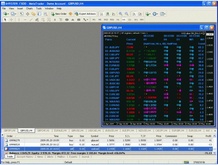Open the Templates dropdown
The height and width of the screenshot is (165, 218).
[x=163, y=14]
